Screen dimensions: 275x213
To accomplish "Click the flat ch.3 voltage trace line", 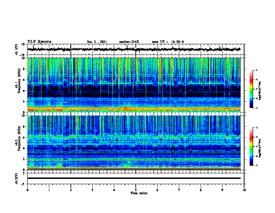I will [134, 178].
